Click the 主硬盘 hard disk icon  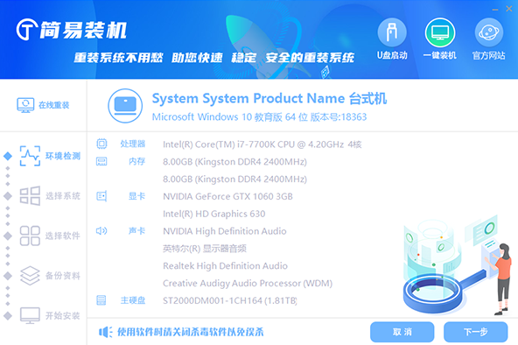point(101,300)
